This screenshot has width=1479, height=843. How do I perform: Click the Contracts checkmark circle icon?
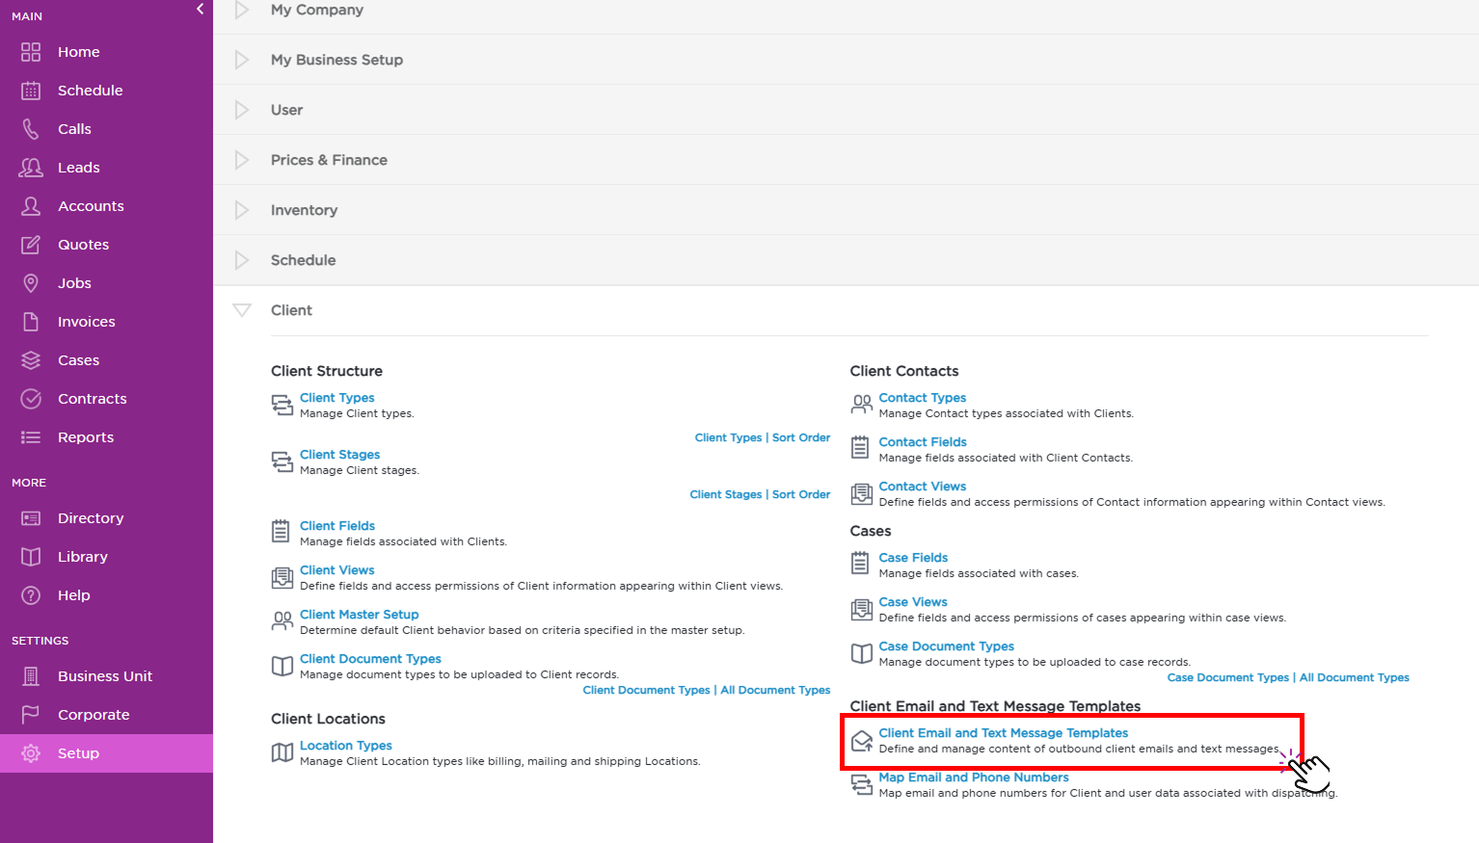tap(31, 399)
